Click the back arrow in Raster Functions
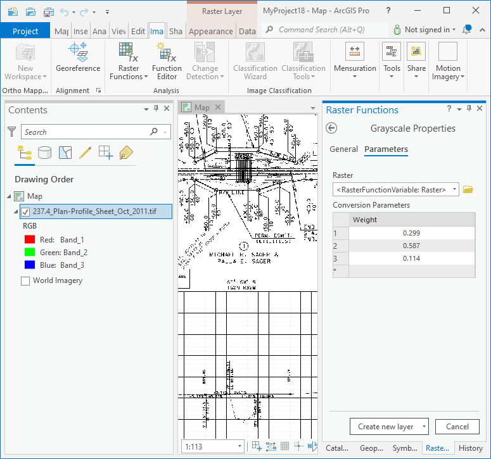This screenshot has width=491, height=459. (331, 129)
